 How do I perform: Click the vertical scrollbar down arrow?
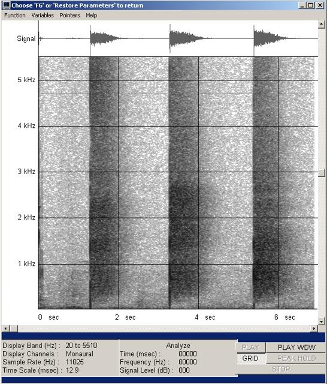click(x=321, y=320)
